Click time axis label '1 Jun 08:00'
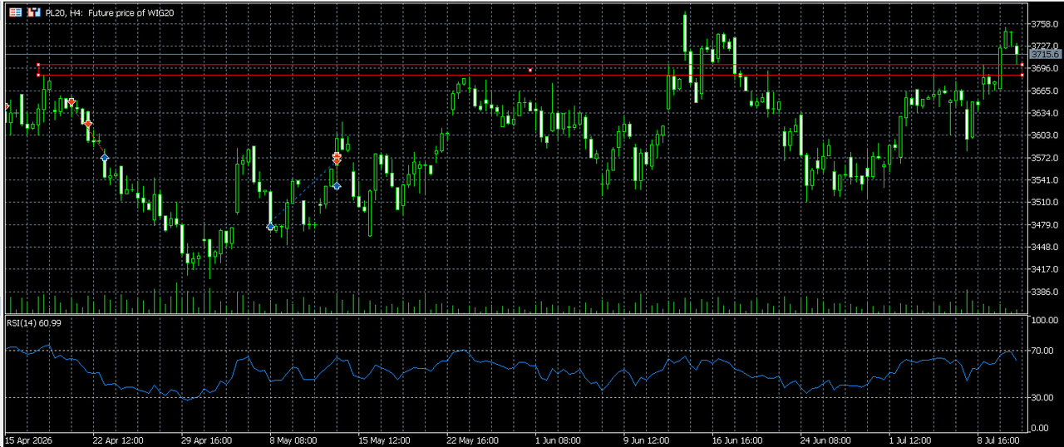 pyautogui.click(x=559, y=440)
